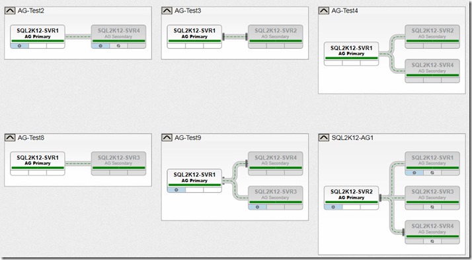Viewport: 472px width, 260px height.
Task: Collapse the AG-Test8 group panel
Action: coord(10,138)
